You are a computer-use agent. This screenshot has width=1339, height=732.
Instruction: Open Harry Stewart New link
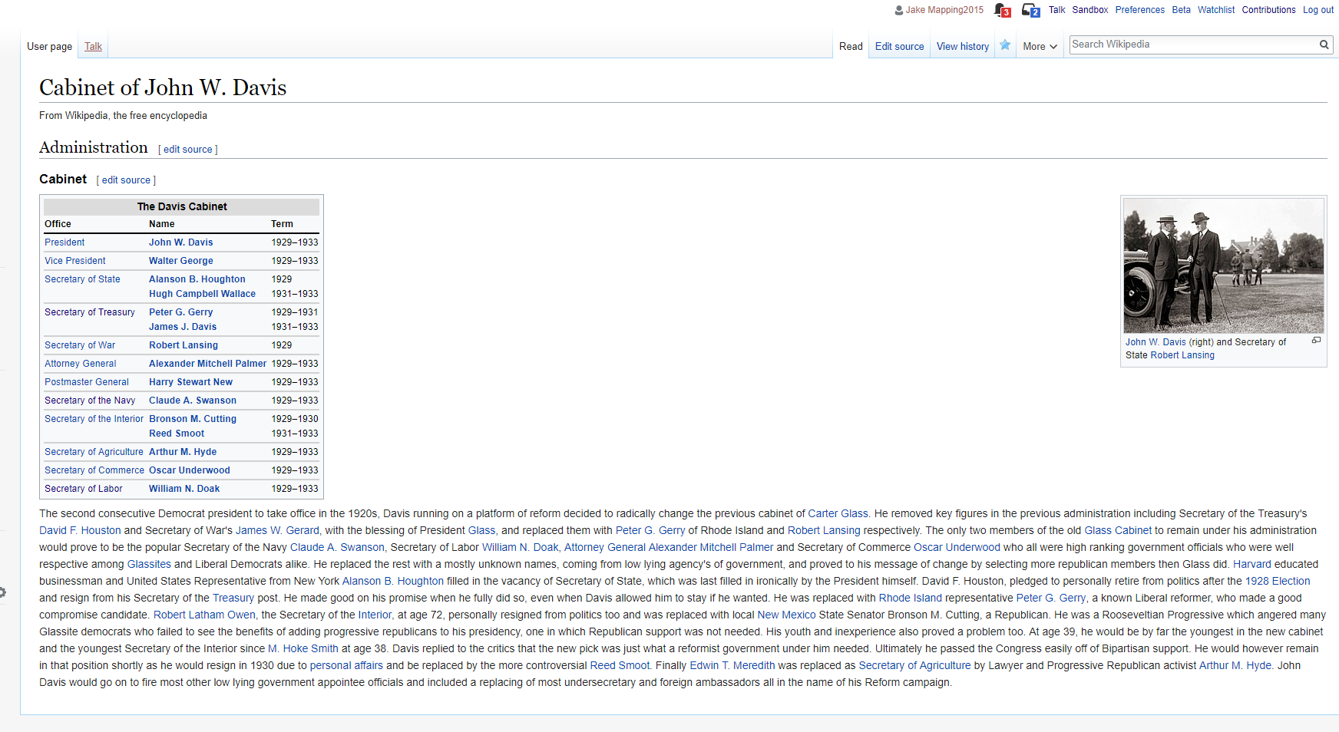click(190, 382)
